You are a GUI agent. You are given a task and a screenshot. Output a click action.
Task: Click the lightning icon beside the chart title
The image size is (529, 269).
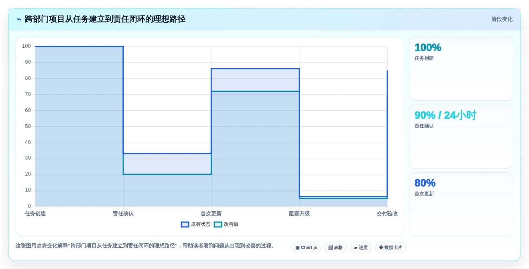click(x=19, y=19)
